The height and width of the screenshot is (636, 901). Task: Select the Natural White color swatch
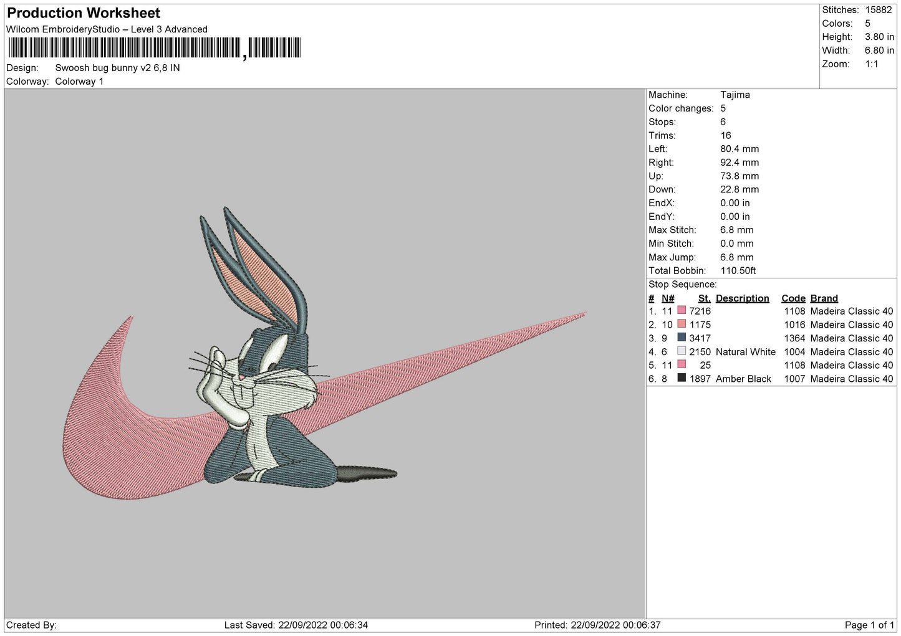click(682, 351)
